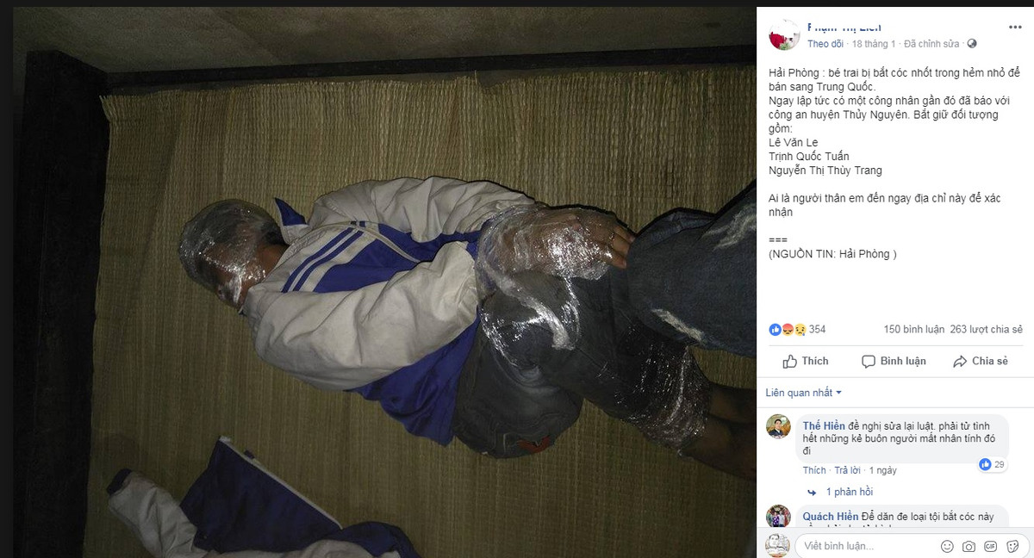This screenshot has width=1034, height=558.
Task: Open the 263 lượt chia sẻ list
Action: 986,329
